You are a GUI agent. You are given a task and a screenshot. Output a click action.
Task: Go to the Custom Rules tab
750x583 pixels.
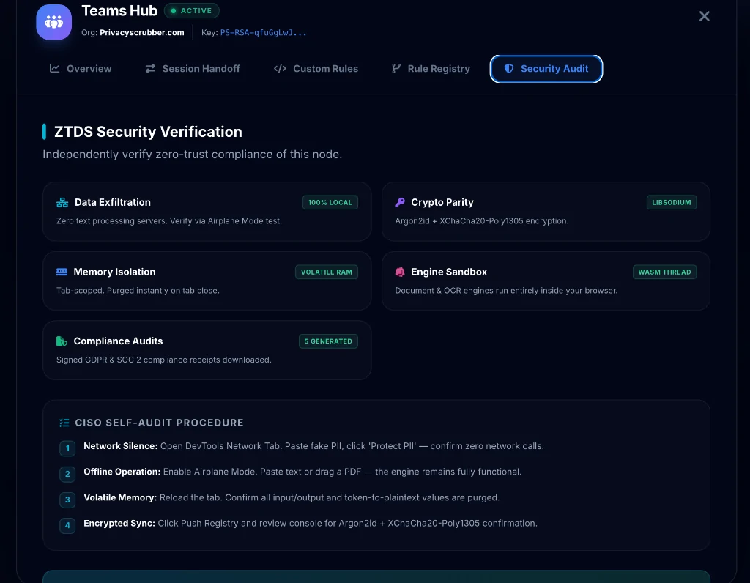click(x=316, y=69)
